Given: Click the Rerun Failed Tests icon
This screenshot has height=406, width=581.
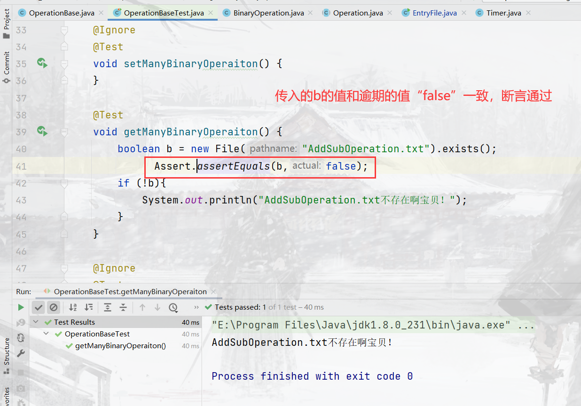Looking at the screenshot, I should (x=21, y=322).
